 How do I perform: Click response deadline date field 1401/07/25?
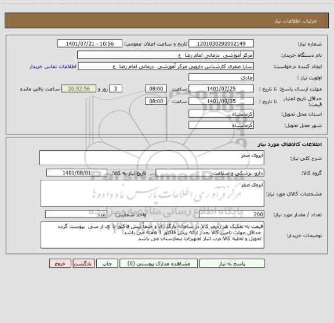(221, 89)
